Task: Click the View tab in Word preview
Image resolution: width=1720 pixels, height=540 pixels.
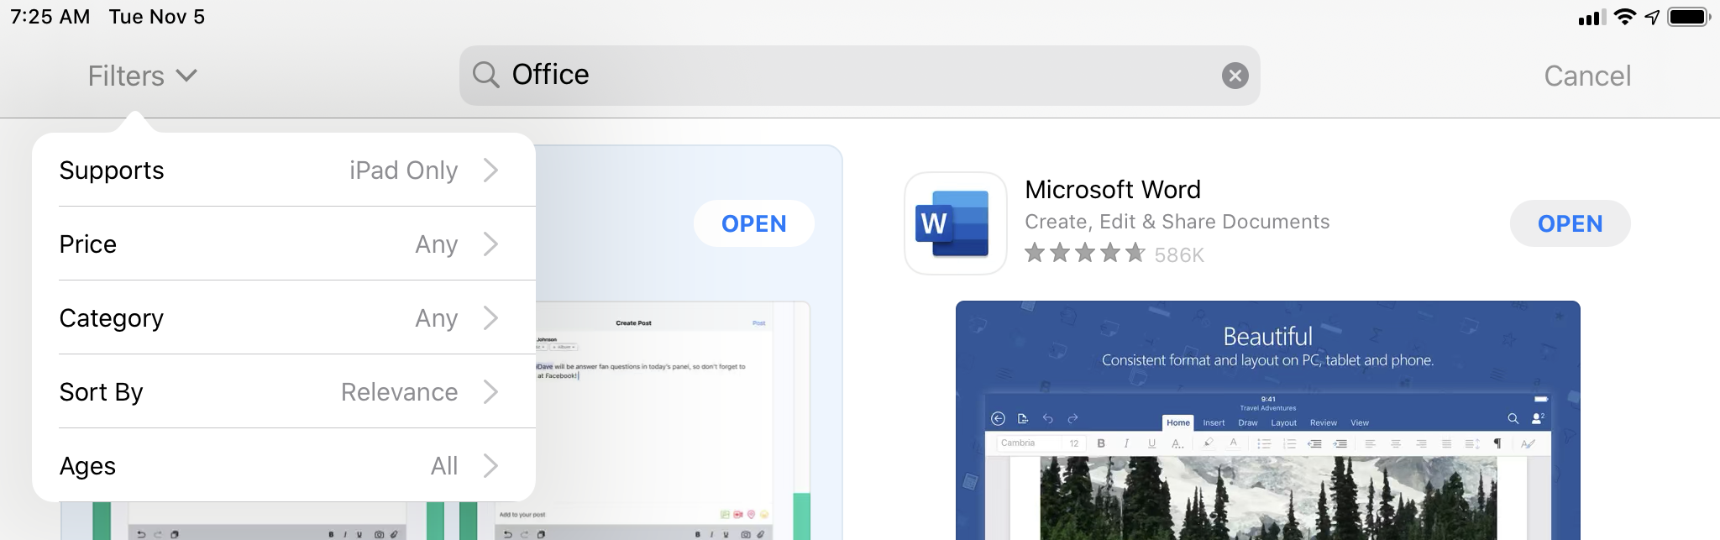Action: (x=1360, y=422)
